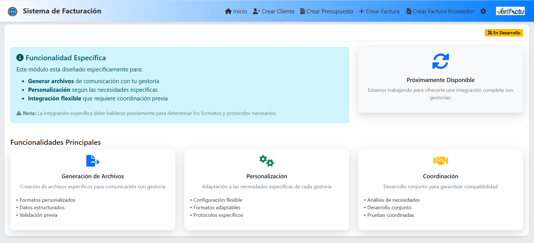Click the green gears icon above Personalización
The width and height of the screenshot is (534, 243).
(267, 161)
